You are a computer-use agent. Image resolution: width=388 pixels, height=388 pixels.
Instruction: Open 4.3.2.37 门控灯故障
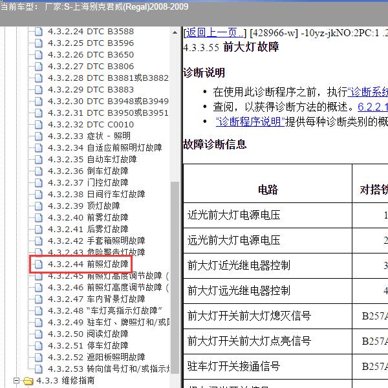click(88, 183)
